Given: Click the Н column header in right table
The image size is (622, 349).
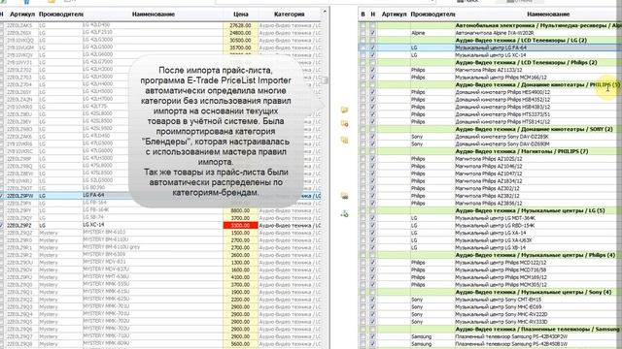Looking at the screenshot, I should (x=372, y=15).
